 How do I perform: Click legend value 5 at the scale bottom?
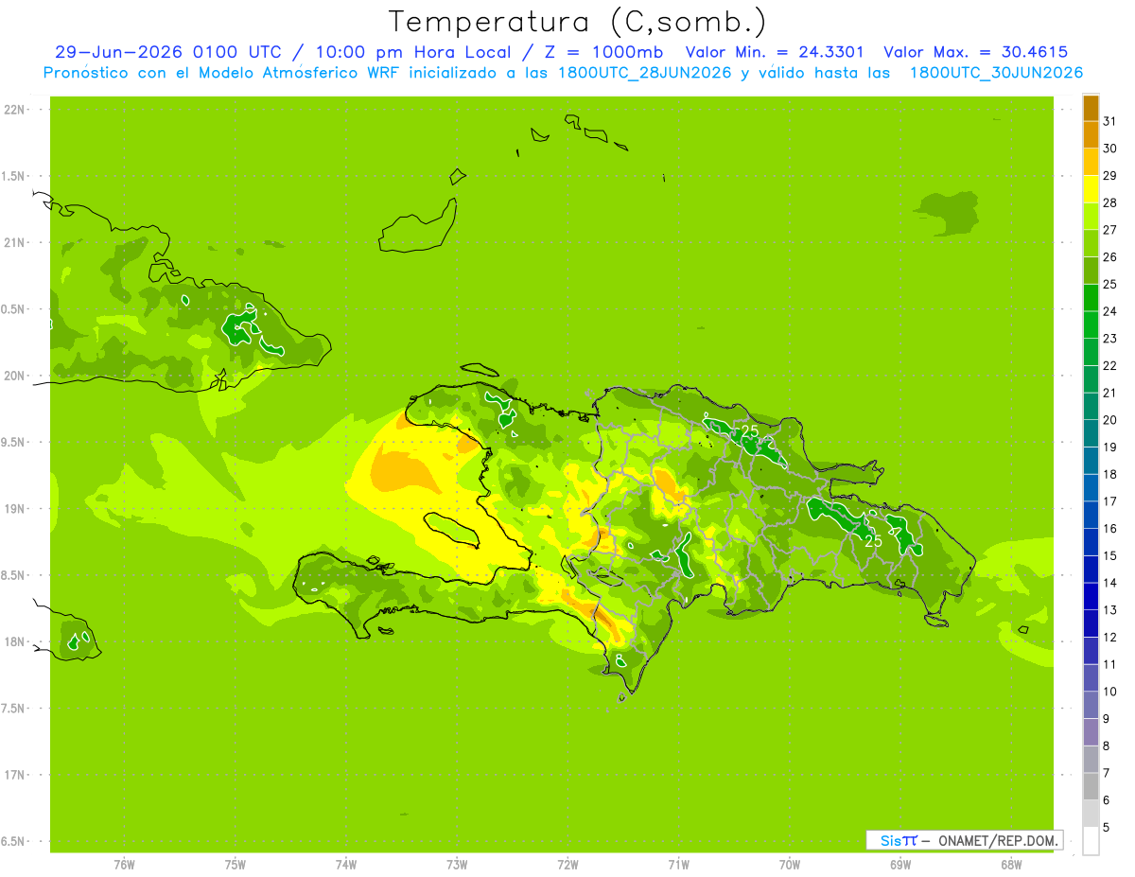click(x=1107, y=828)
